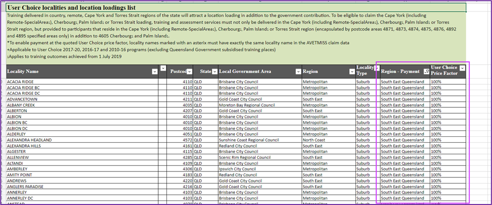Select the 'ANGLERS PARADISE' locality cell

[82, 186]
